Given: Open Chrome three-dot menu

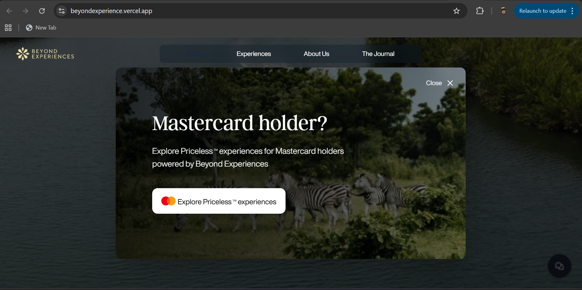Looking at the screenshot, I should coord(572,11).
